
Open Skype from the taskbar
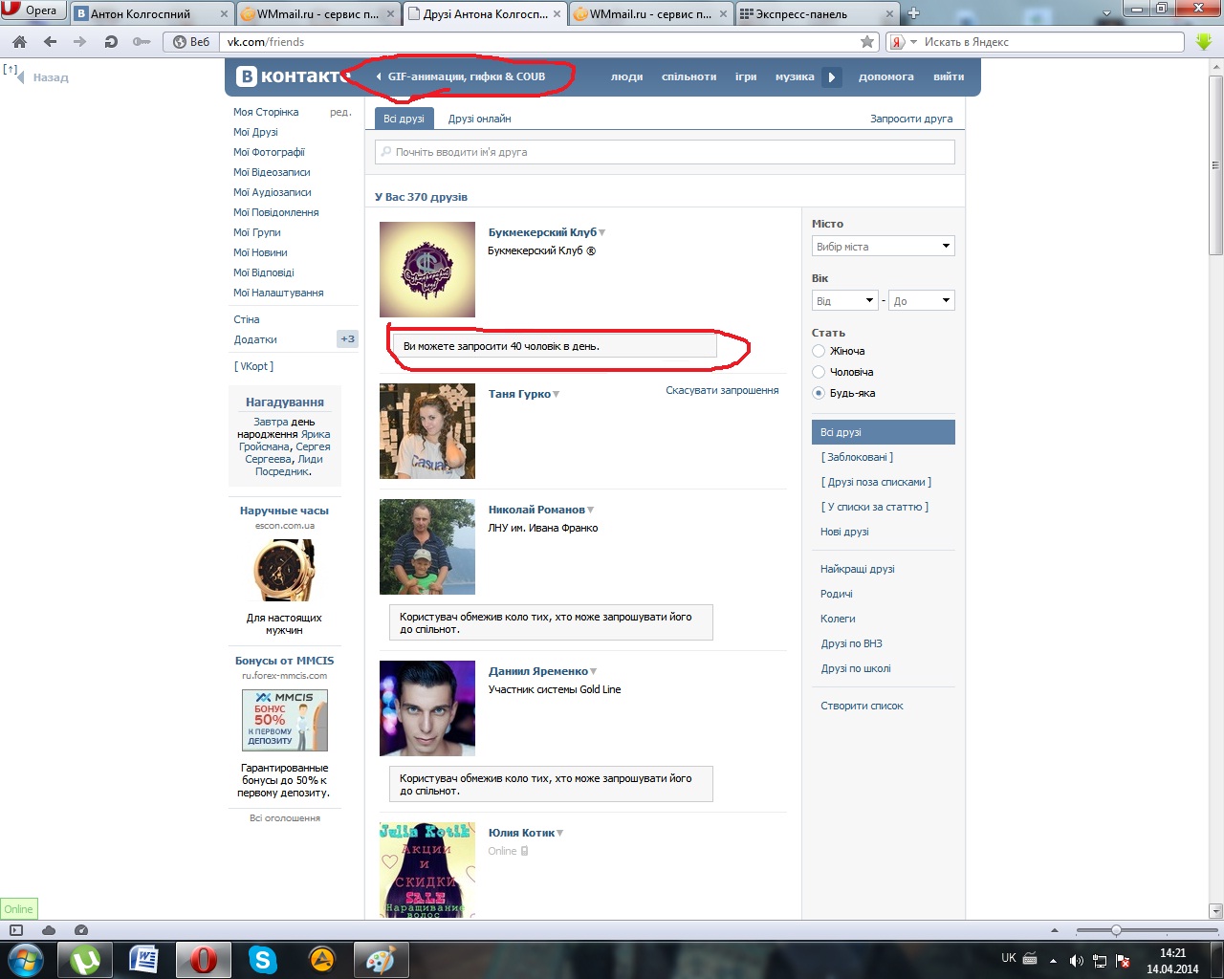click(262, 960)
